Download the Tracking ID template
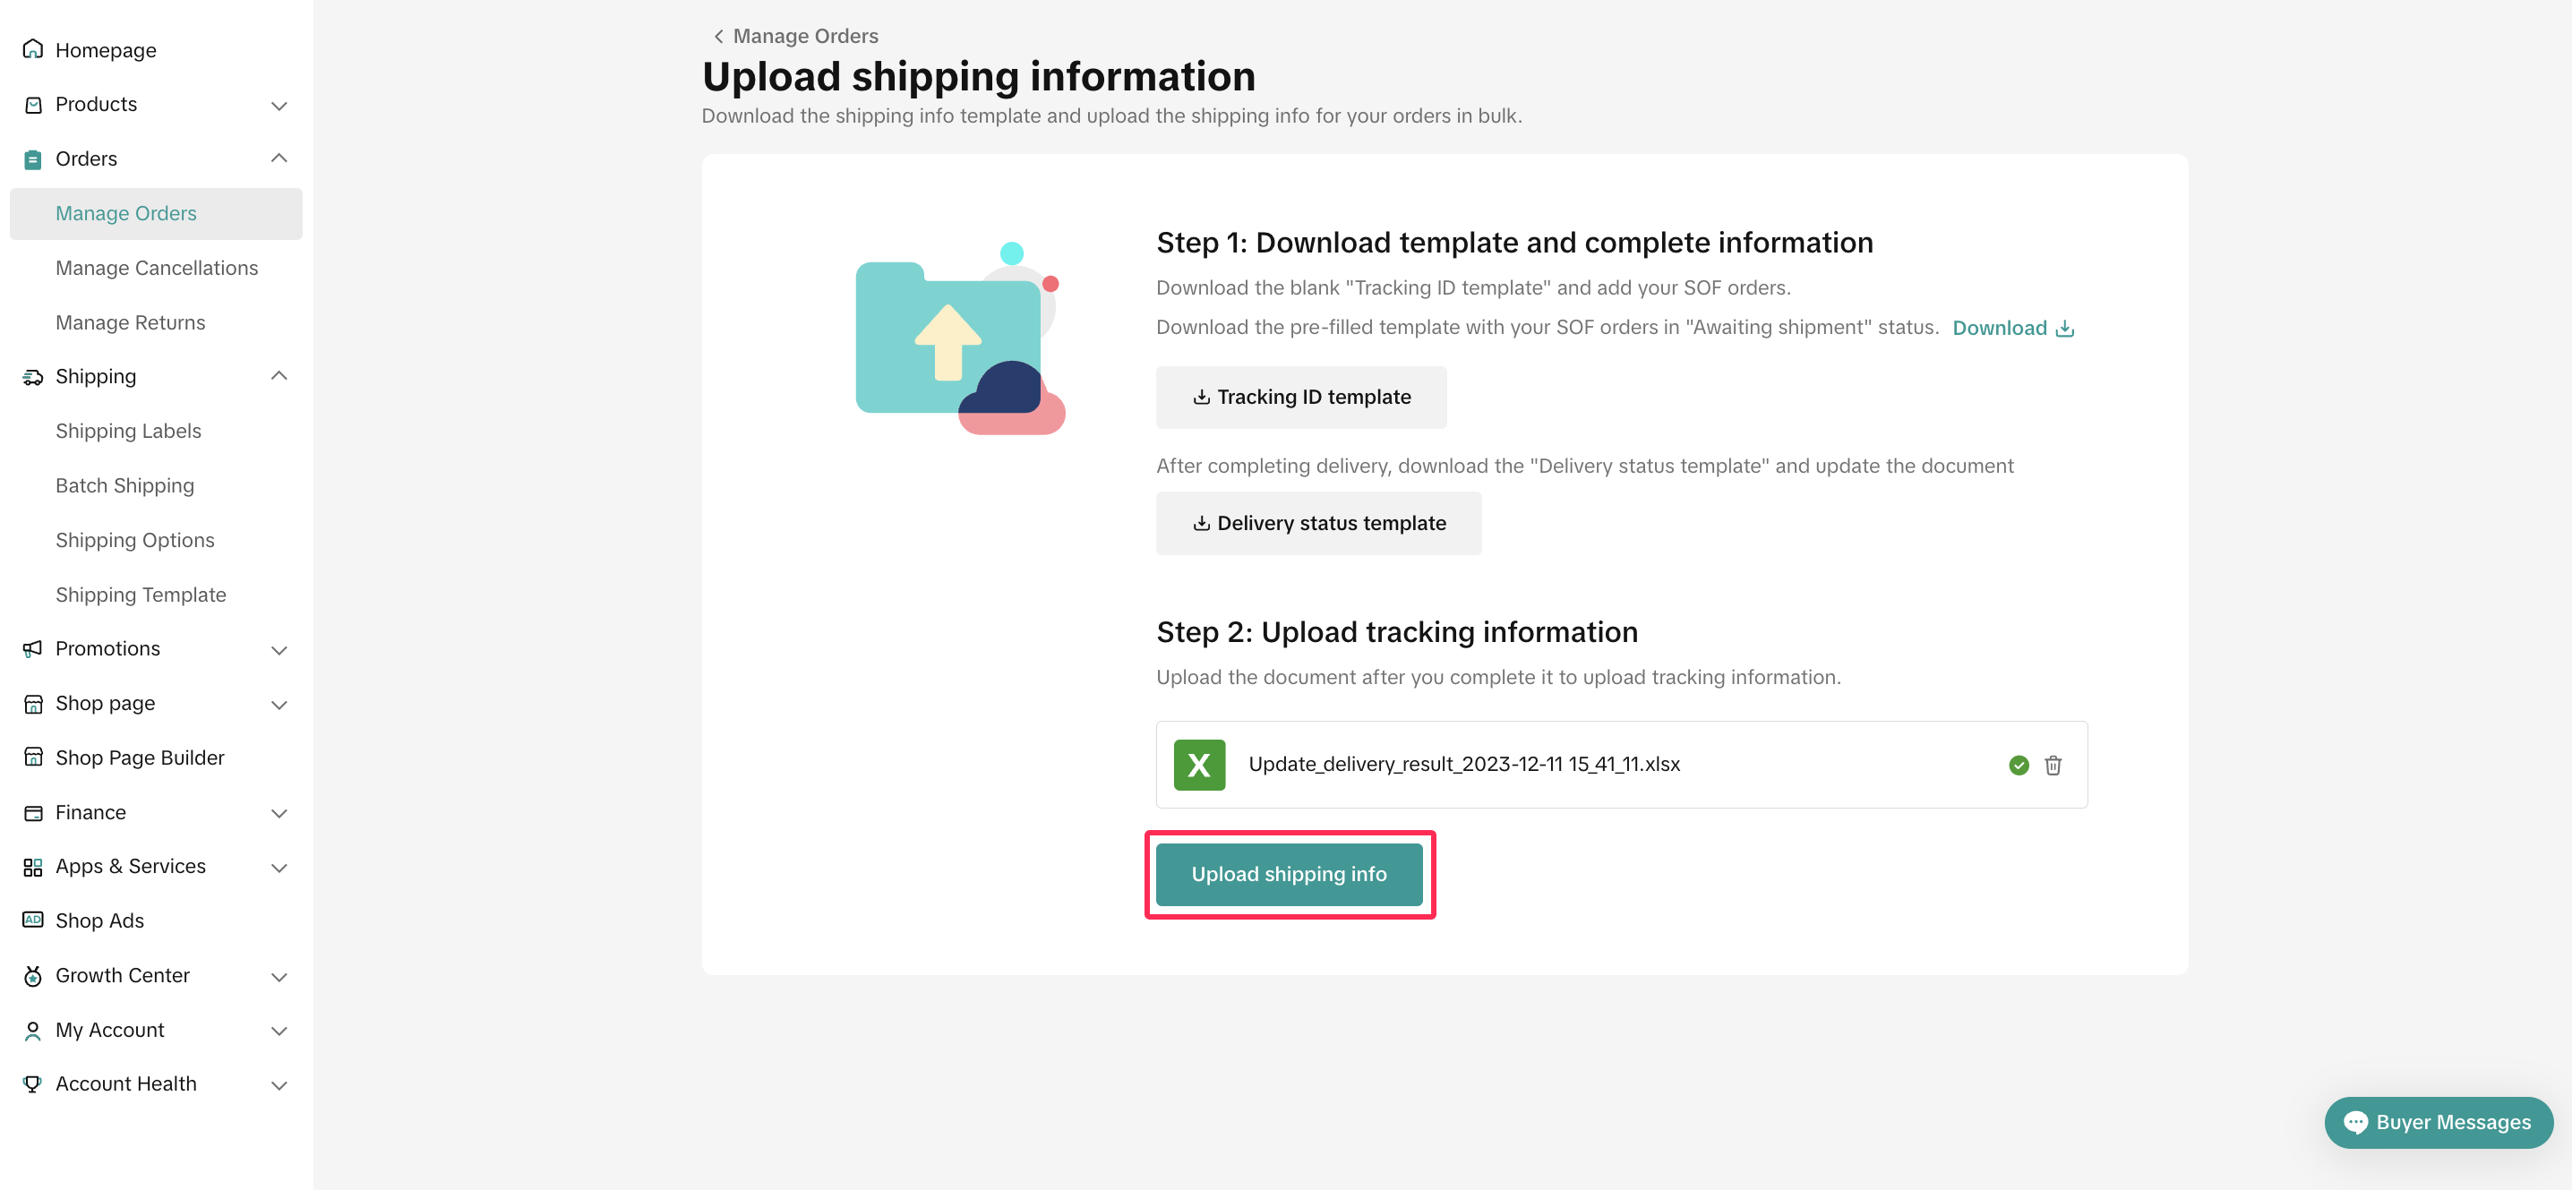 (x=1300, y=398)
